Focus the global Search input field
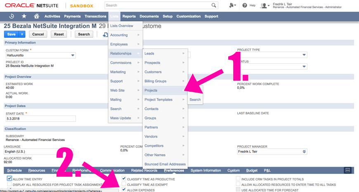 (x=158, y=5)
